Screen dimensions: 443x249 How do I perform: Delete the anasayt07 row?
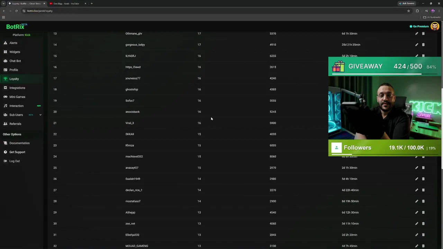[423, 168]
